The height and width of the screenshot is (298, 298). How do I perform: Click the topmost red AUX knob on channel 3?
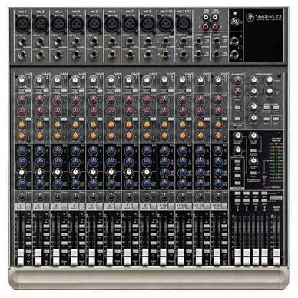coord(58,100)
